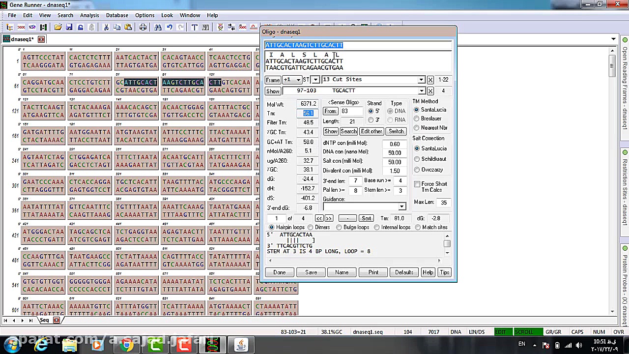The width and height of the screenshot is (629, 354).
Task: Open the document list arrow at right of tab bar
Action: tap(614, 39)
